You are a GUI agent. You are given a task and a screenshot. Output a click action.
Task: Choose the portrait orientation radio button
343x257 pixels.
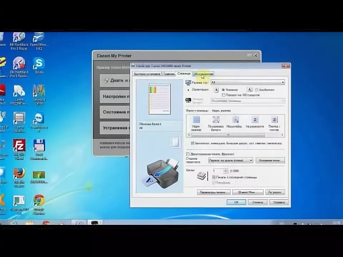coord(223,90)
